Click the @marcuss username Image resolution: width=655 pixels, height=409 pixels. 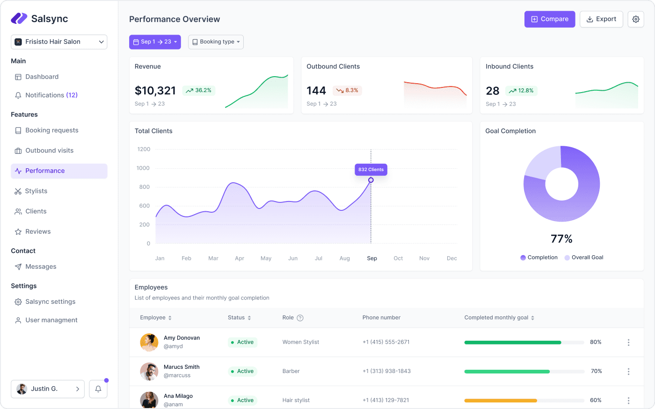(x=177, y=375)
